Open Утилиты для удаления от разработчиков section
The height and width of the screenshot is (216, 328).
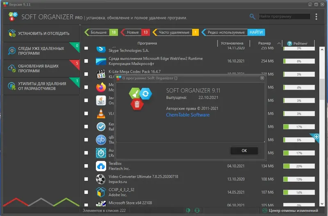point(41,86)
